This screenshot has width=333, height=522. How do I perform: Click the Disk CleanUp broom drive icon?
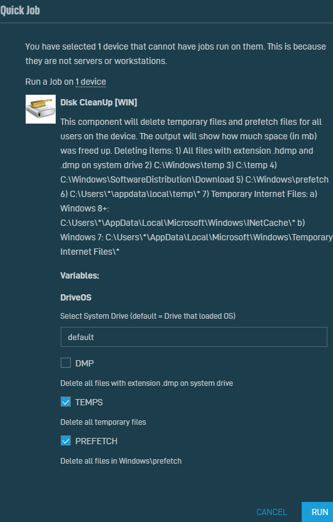pos(41,109)
